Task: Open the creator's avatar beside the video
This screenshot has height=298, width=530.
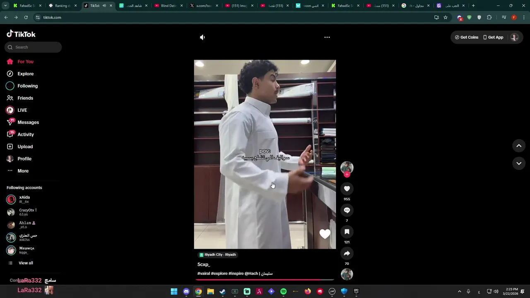Action: click(x=347, y=167)
